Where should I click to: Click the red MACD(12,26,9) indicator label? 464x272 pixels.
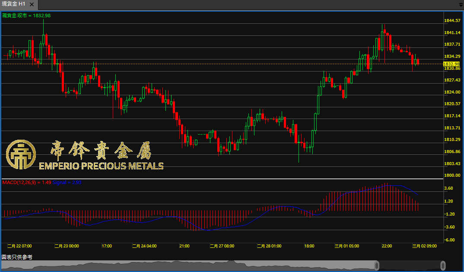pos(27,183)
